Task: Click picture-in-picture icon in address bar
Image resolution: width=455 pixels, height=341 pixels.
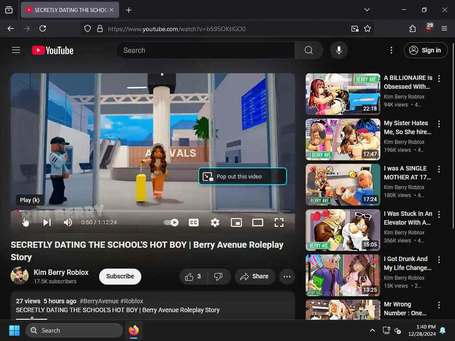Action: (x=355, y=28)
